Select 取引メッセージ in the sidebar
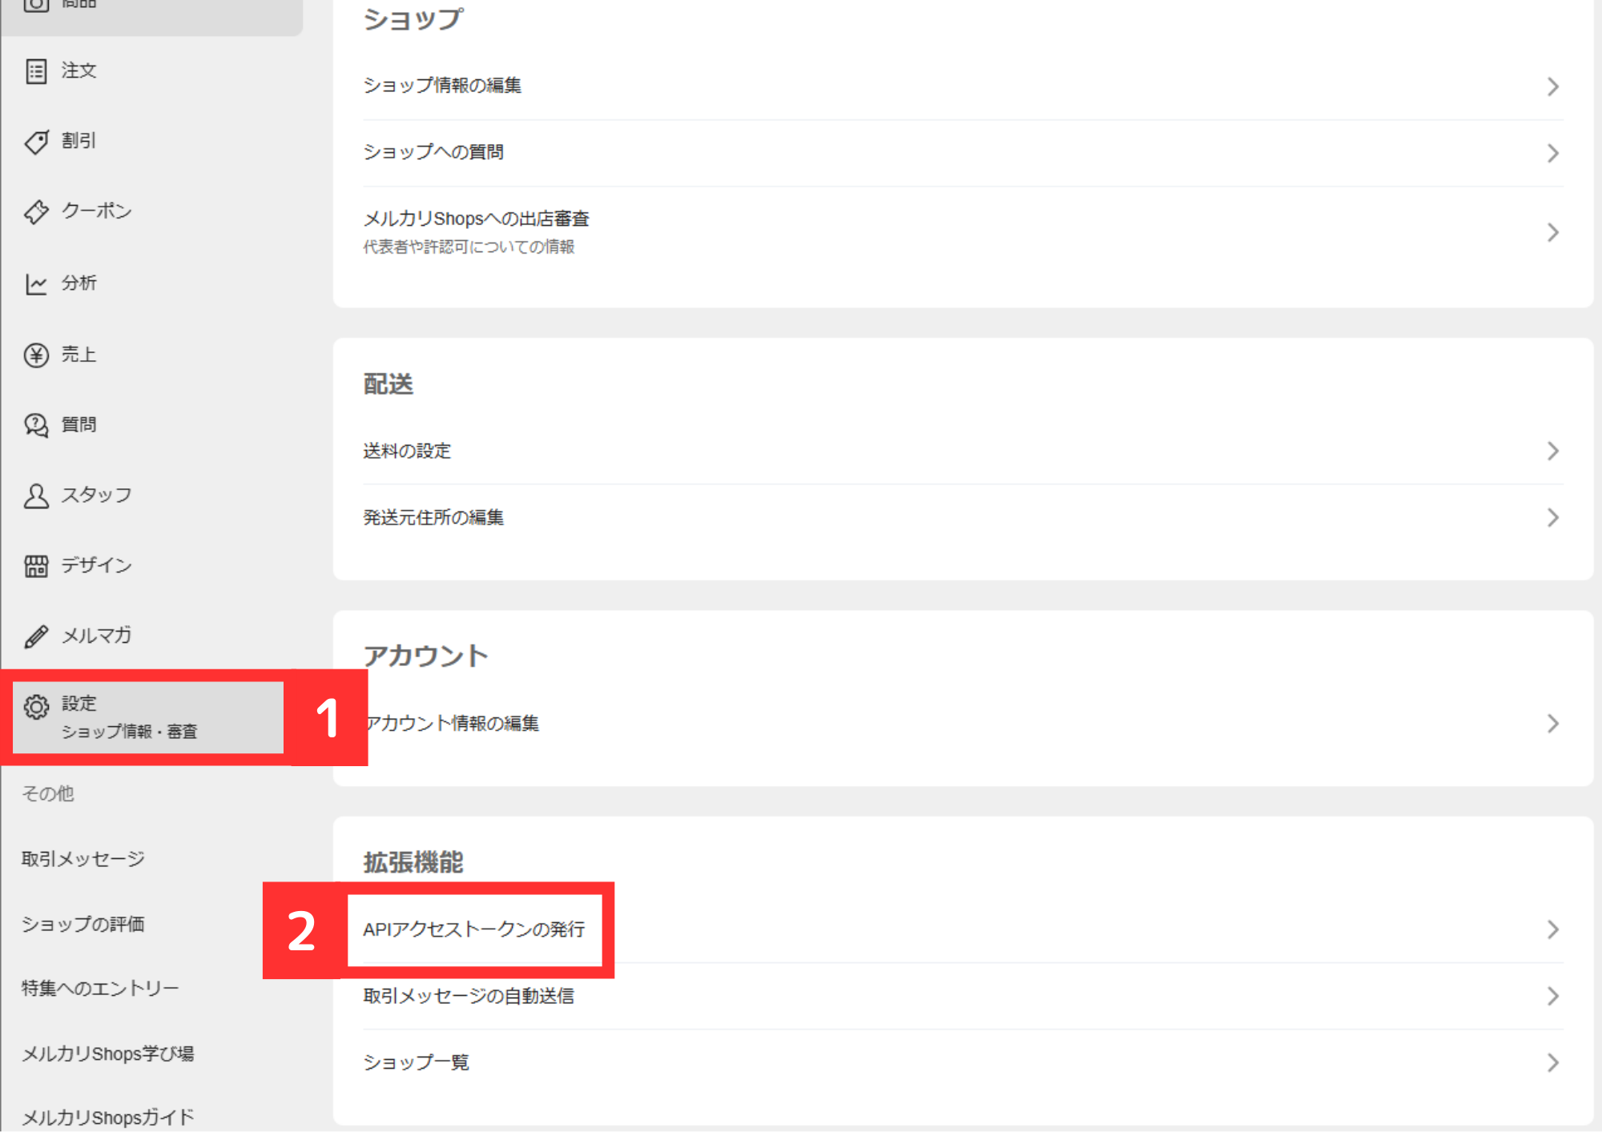1602x1132 pixels. point(83,859)
